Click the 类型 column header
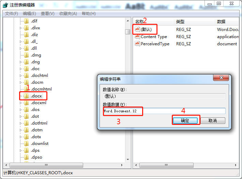The height and width of the screenshot is (179, 242). (x=180, y=21)
